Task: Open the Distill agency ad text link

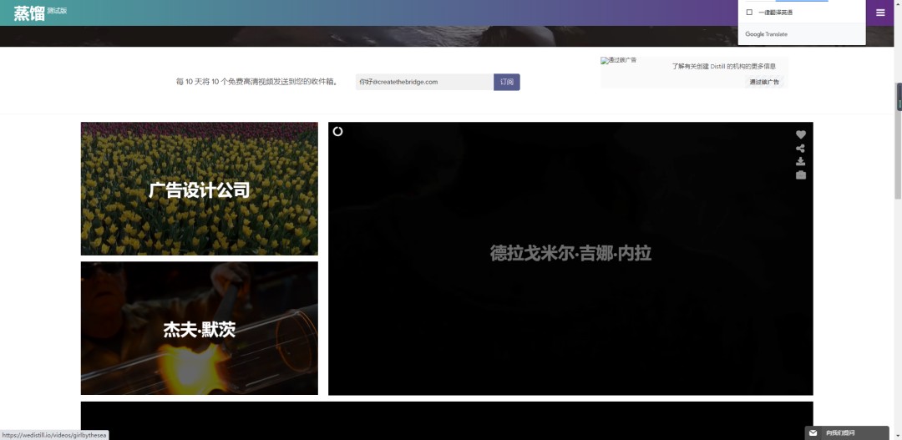Action: pos(723,66)
